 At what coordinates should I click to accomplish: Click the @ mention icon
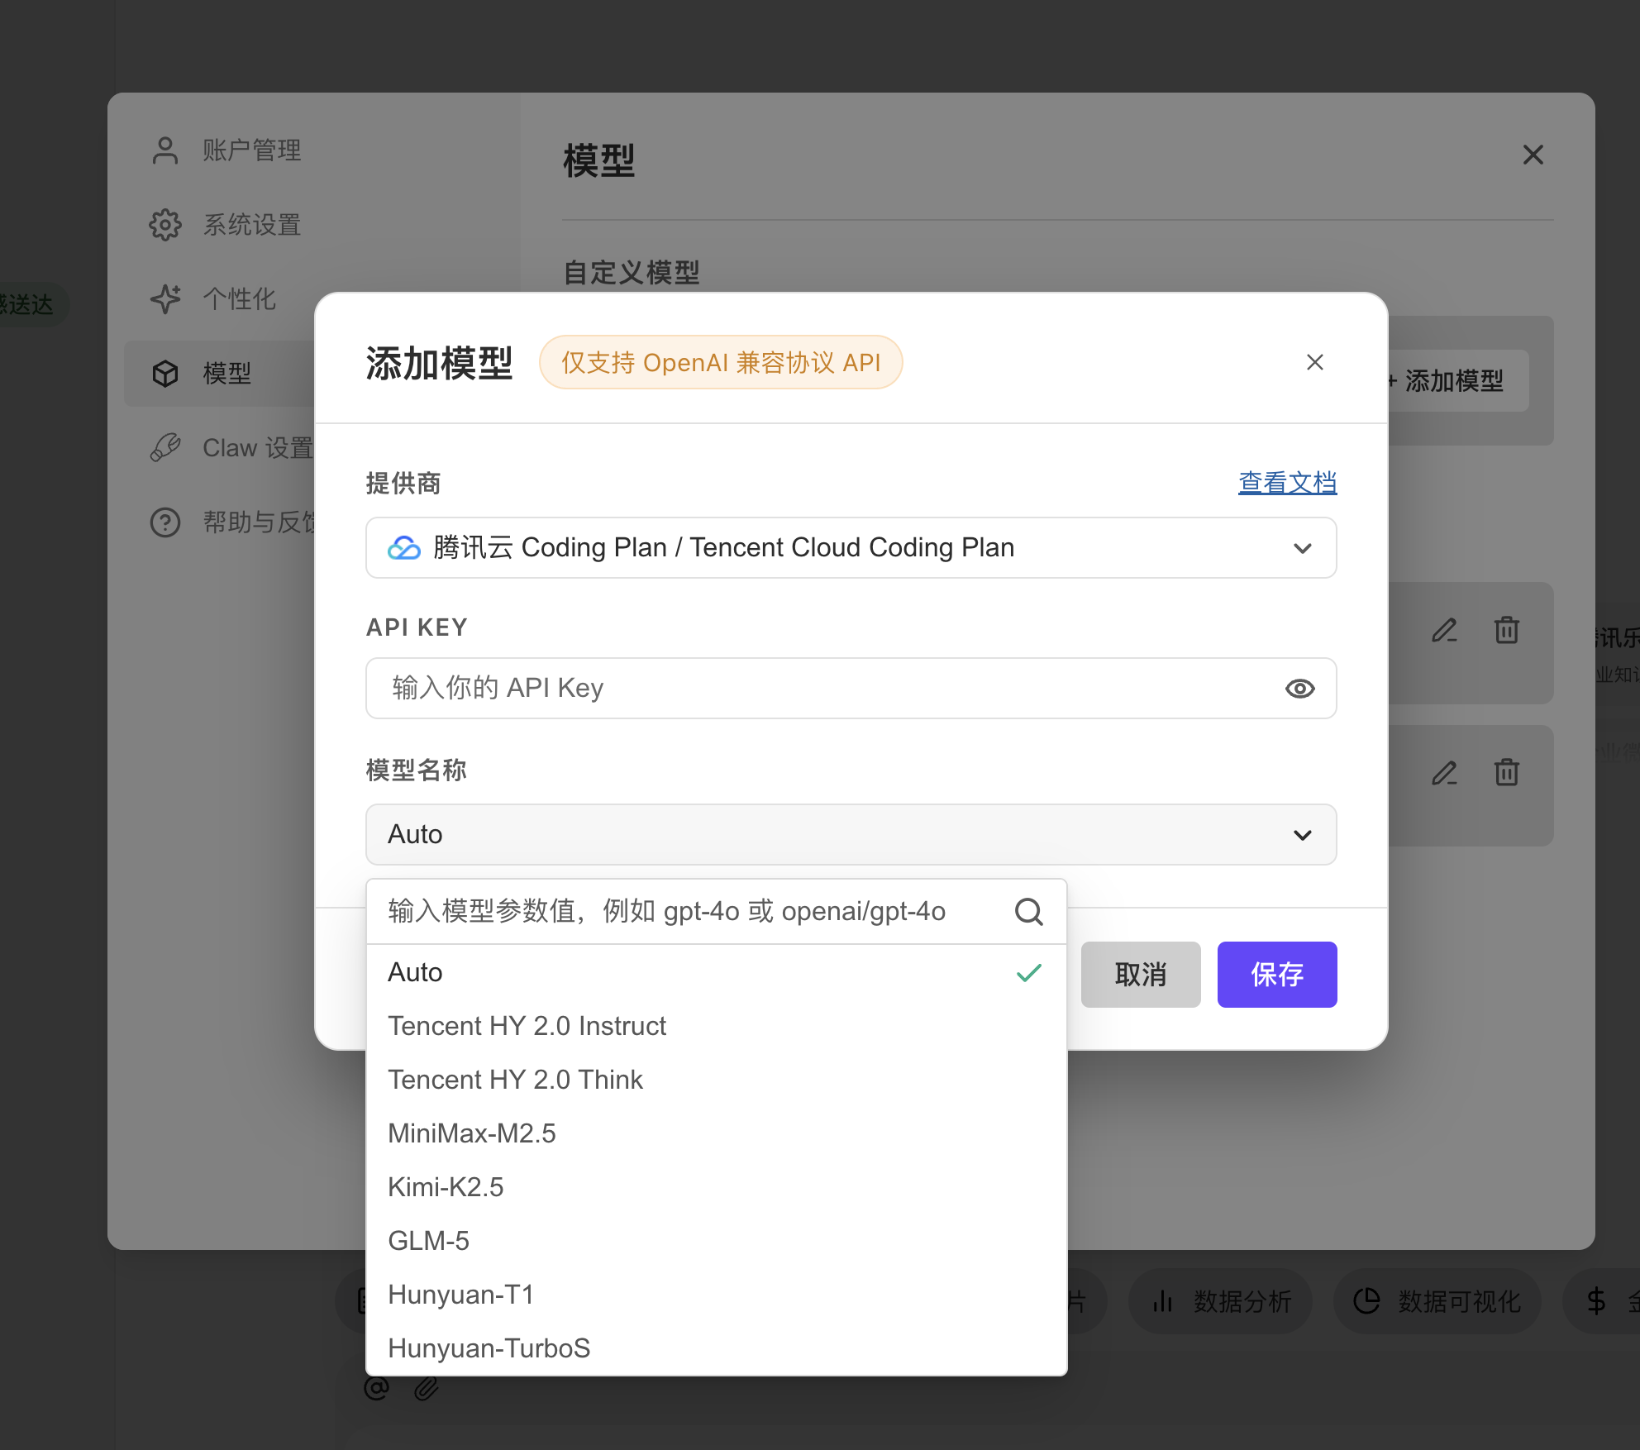coord(377,1389)
